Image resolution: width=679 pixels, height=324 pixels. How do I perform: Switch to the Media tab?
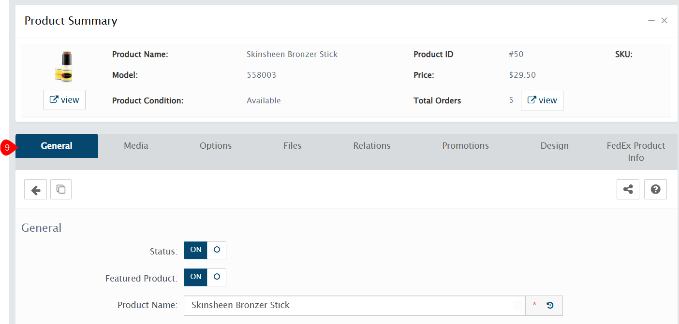coord(136,146)
